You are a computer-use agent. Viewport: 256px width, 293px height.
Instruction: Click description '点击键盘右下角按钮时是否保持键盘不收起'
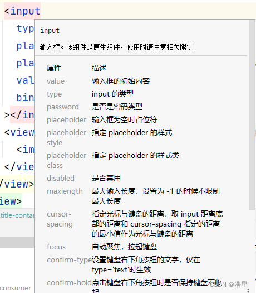(157, 286)
